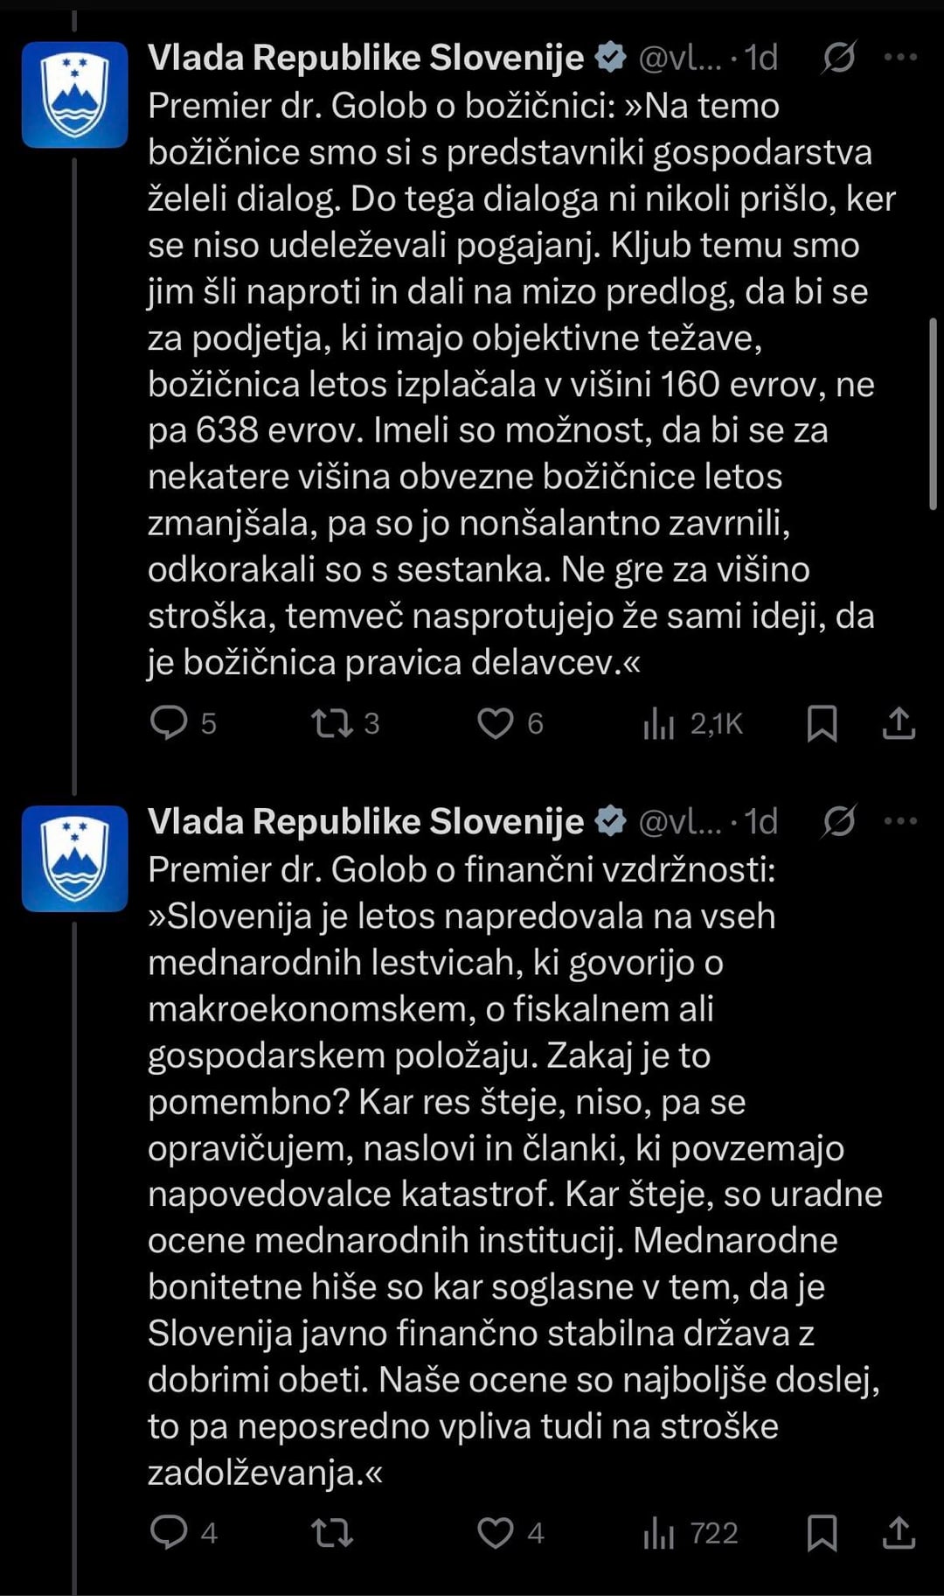View analytics of the božičnica tweet
The image size is (944, 1596).
(x=659, y=724)
